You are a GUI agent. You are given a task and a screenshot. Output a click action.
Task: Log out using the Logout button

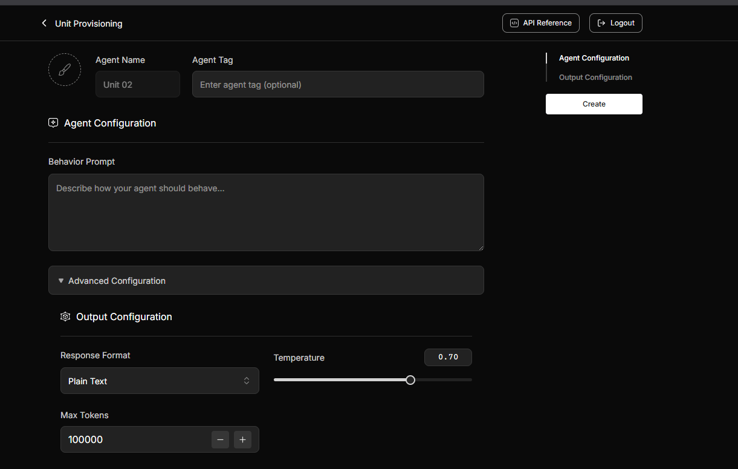(616, 23)
